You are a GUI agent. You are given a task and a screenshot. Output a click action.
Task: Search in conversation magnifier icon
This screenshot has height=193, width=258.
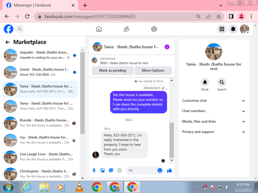[222, 82]
